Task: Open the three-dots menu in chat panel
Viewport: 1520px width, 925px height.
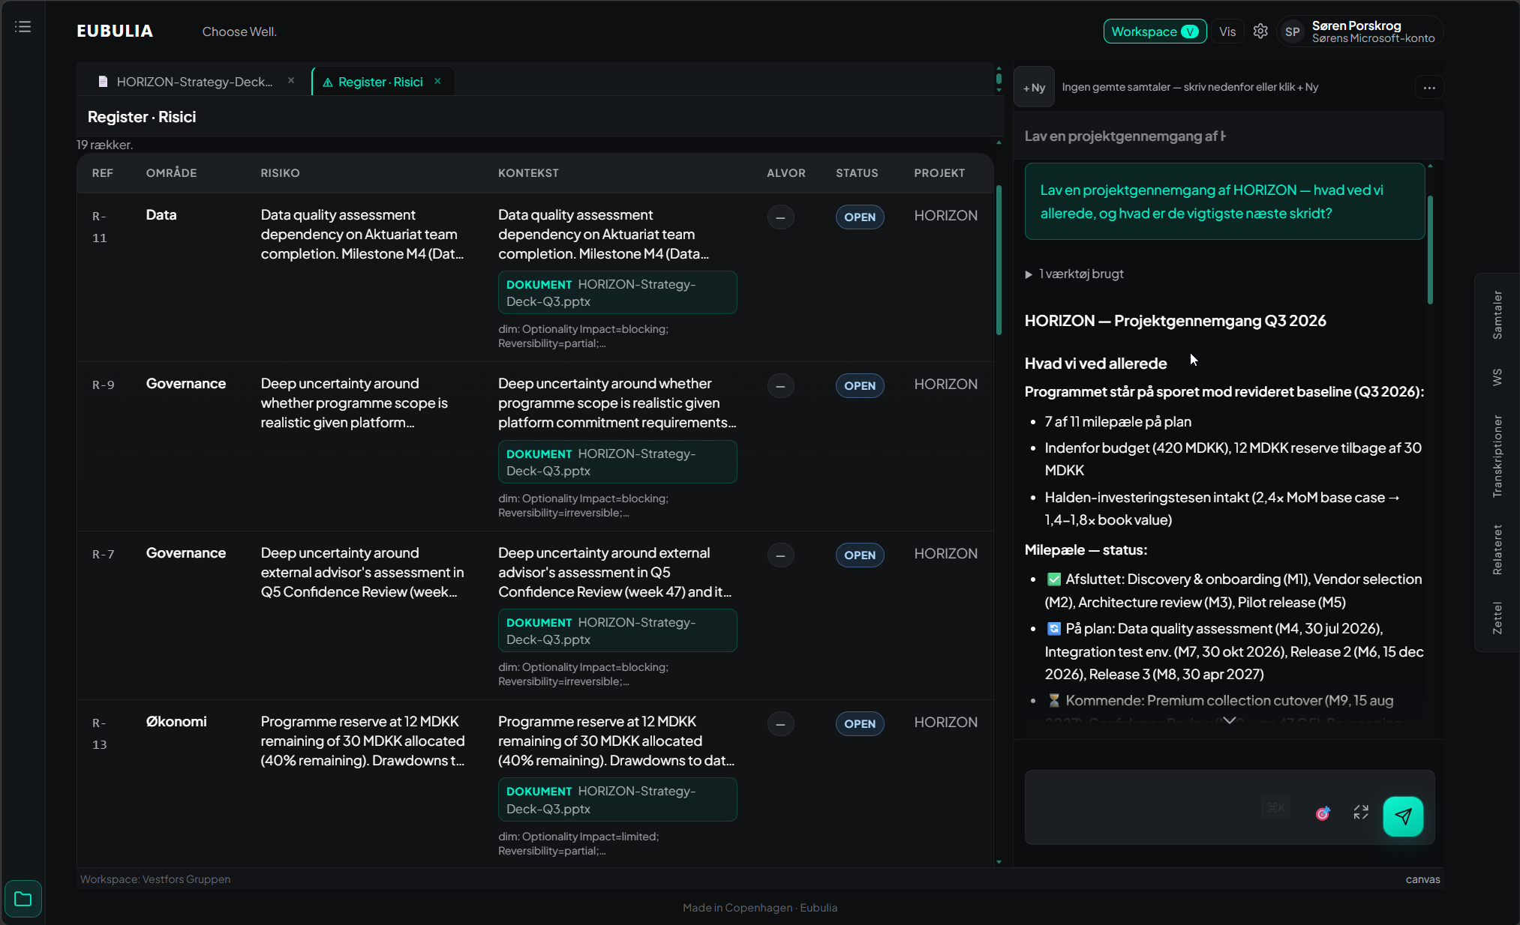Action: [1429, 88]
